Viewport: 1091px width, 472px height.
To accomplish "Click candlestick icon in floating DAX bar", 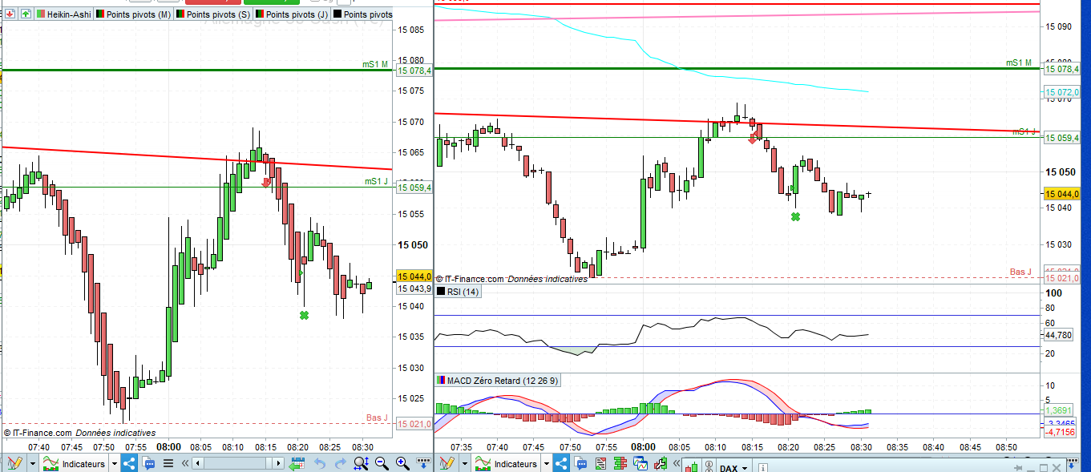I will pos(692,468).
